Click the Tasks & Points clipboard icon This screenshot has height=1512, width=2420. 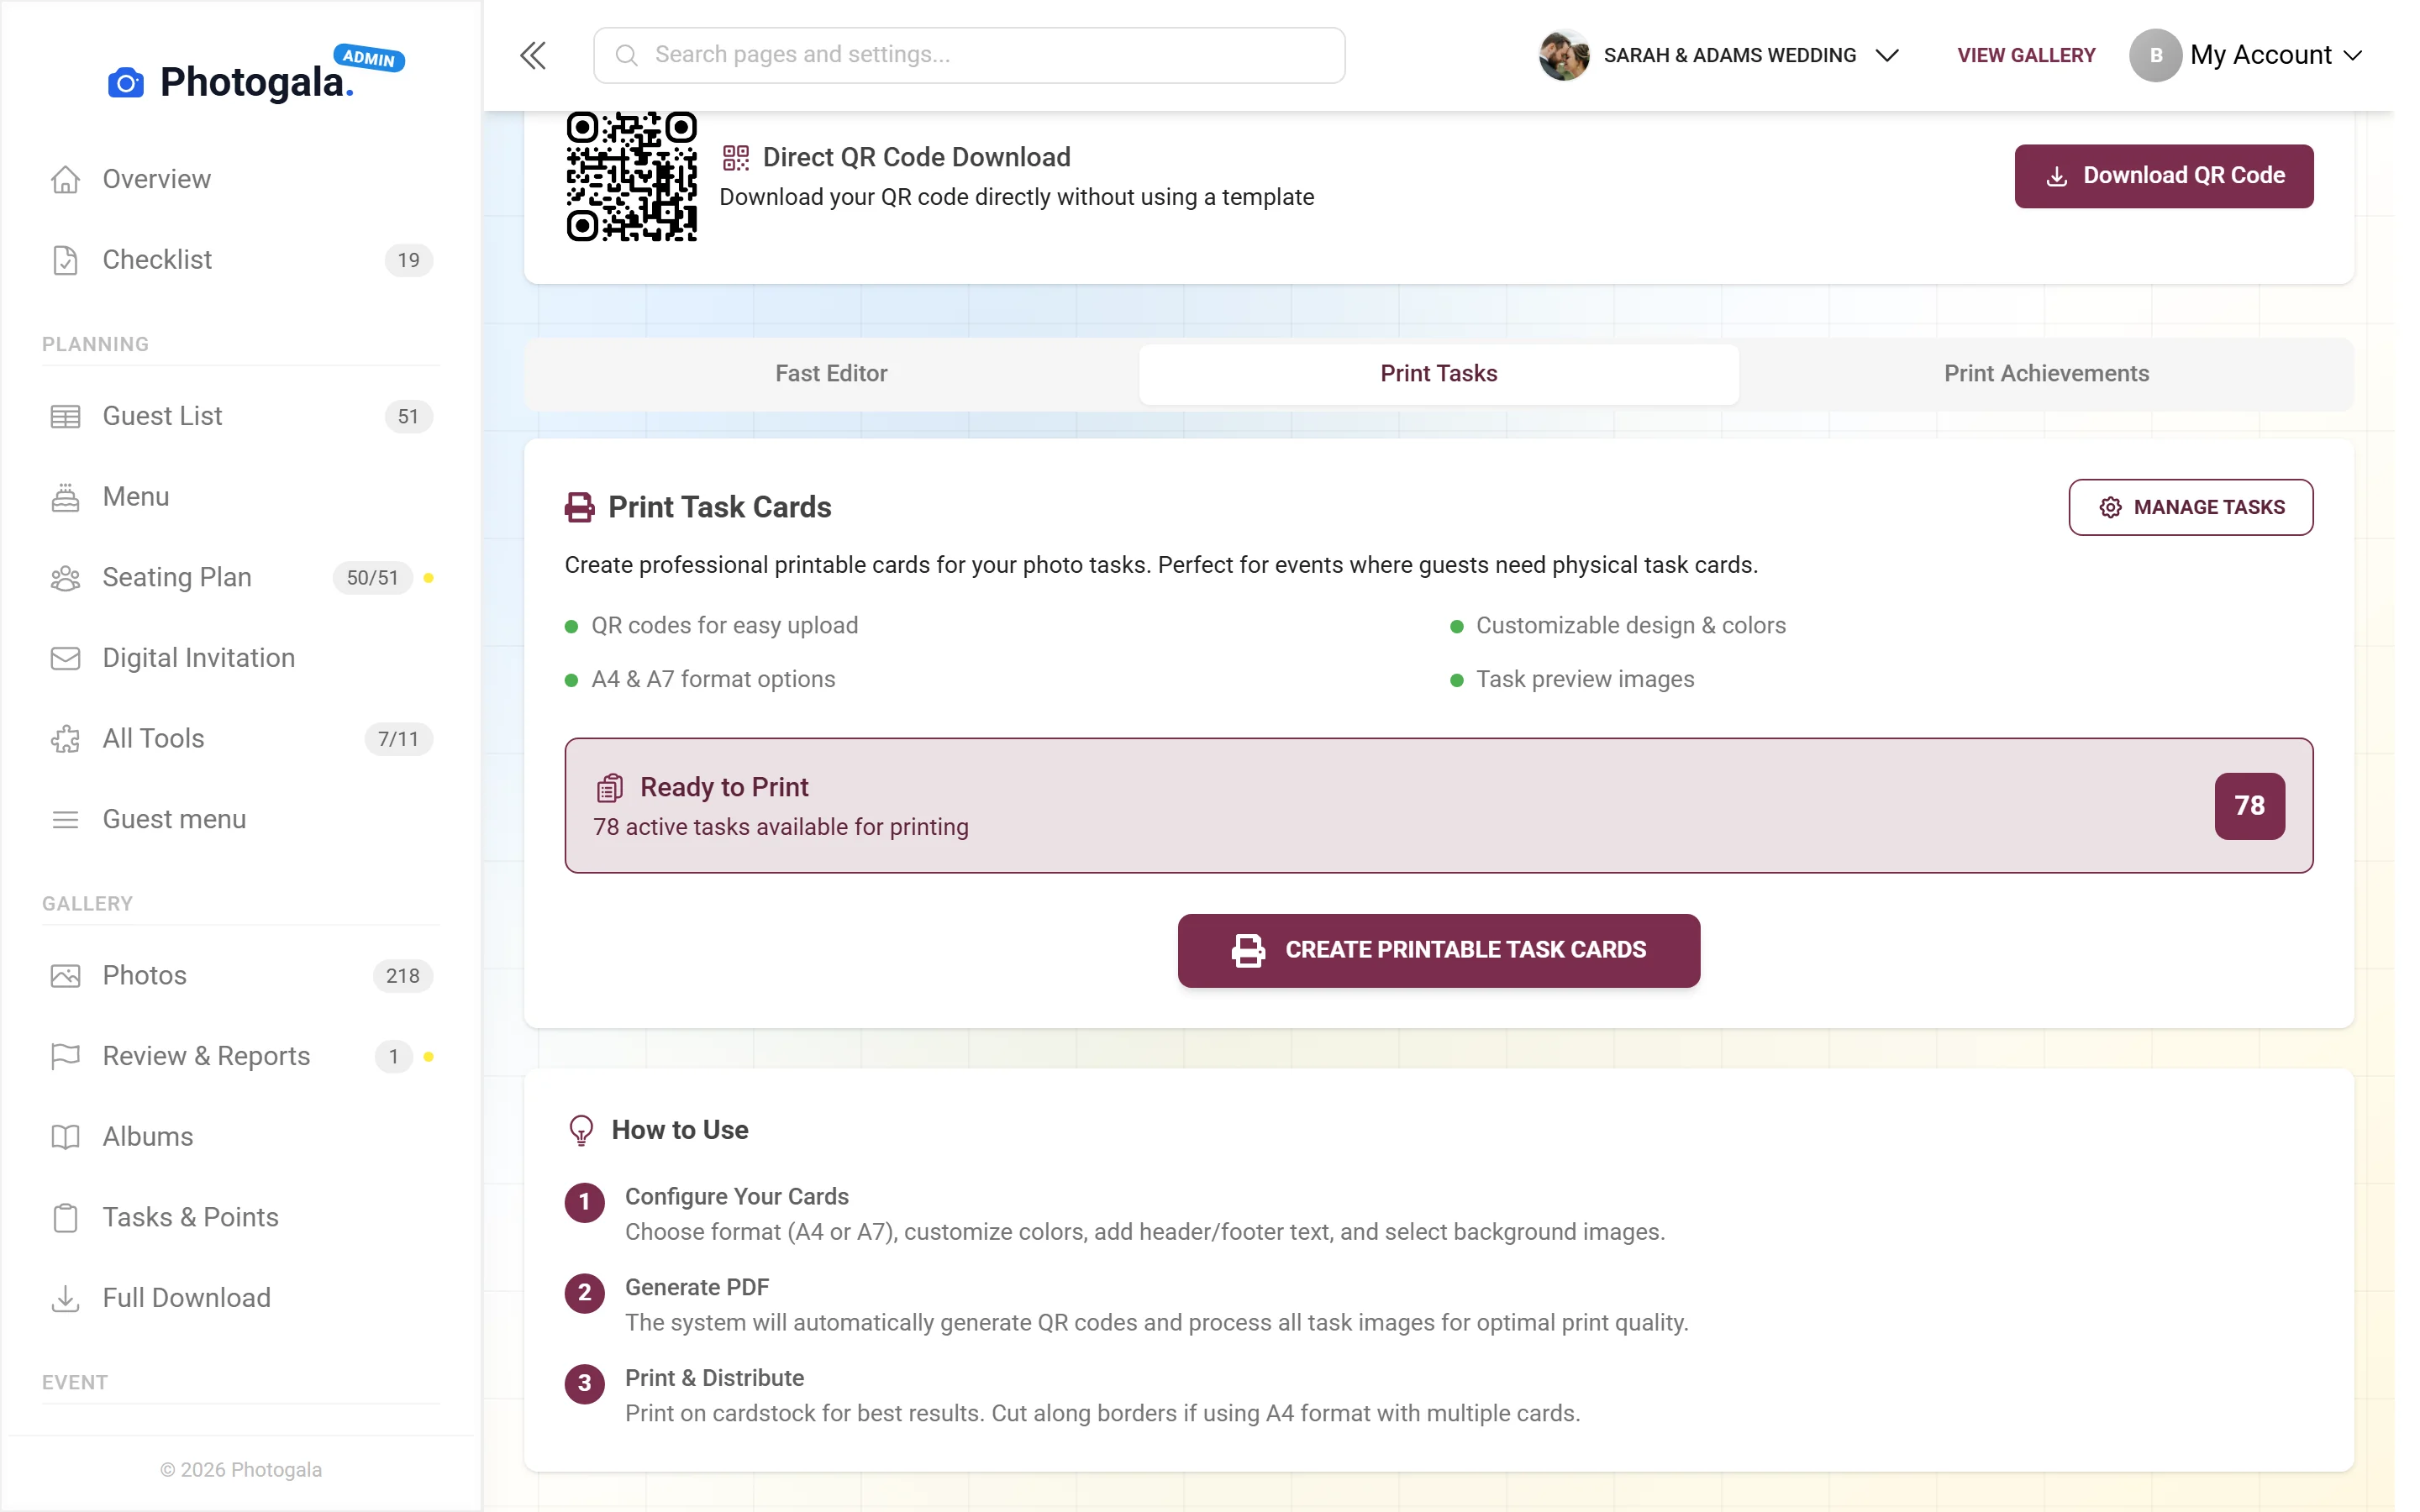[65, 1218]
